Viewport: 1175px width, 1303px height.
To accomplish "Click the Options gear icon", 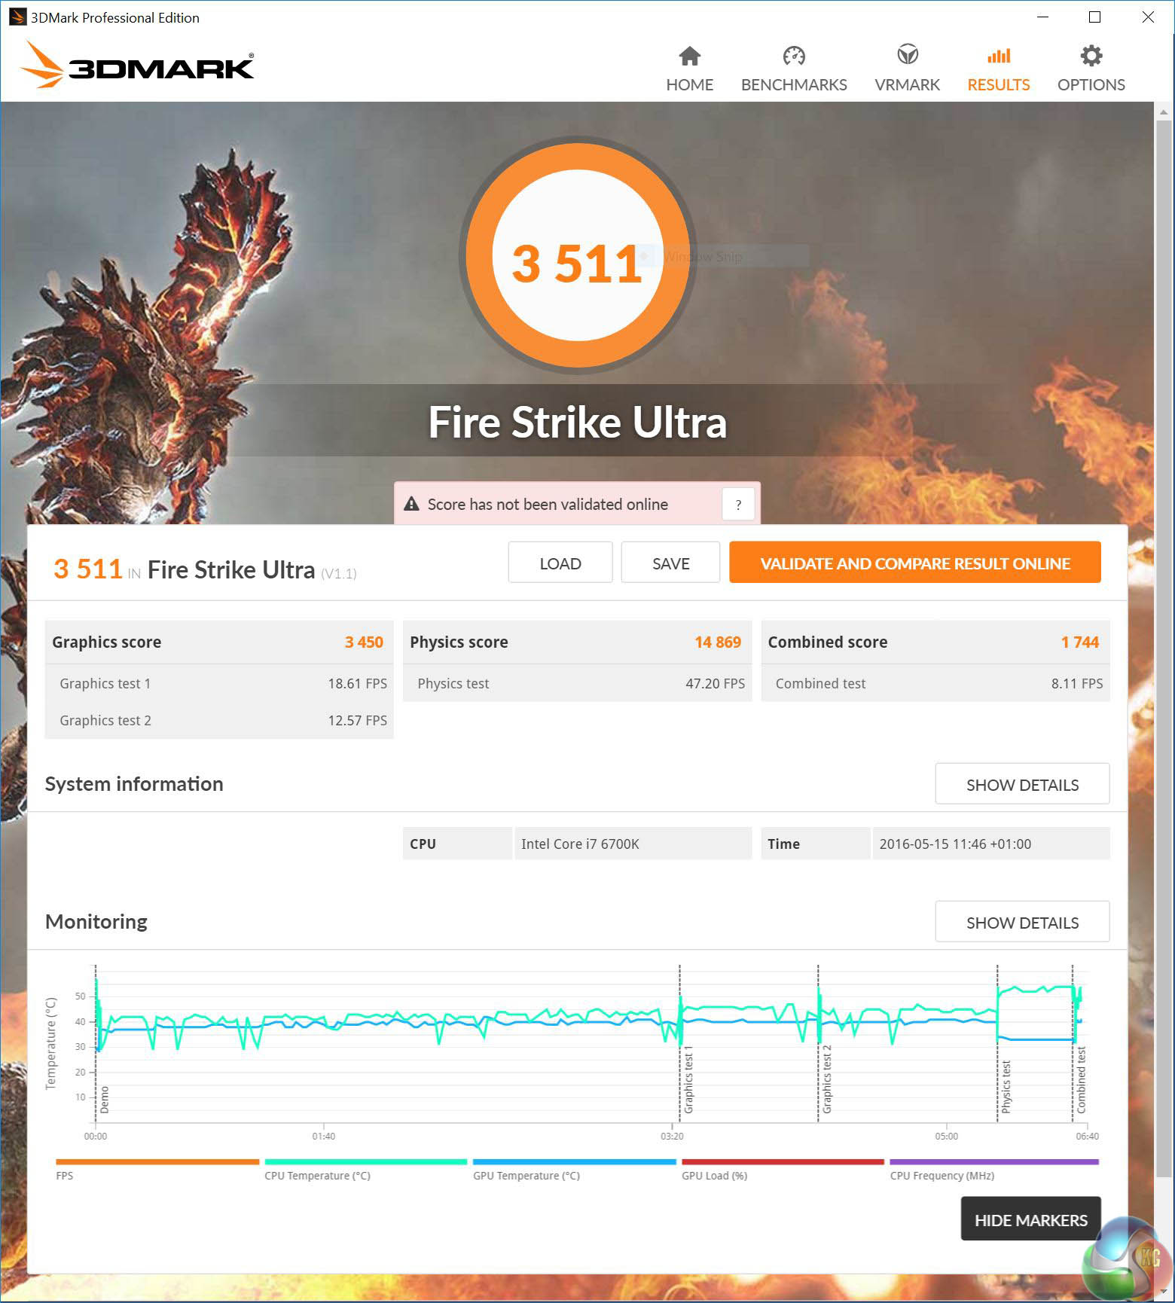I will [x=1091, y=56].
